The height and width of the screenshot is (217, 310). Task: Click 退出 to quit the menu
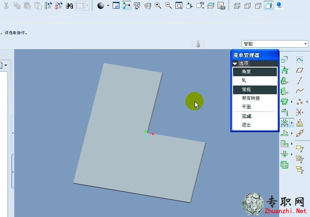tap(255, 125)
